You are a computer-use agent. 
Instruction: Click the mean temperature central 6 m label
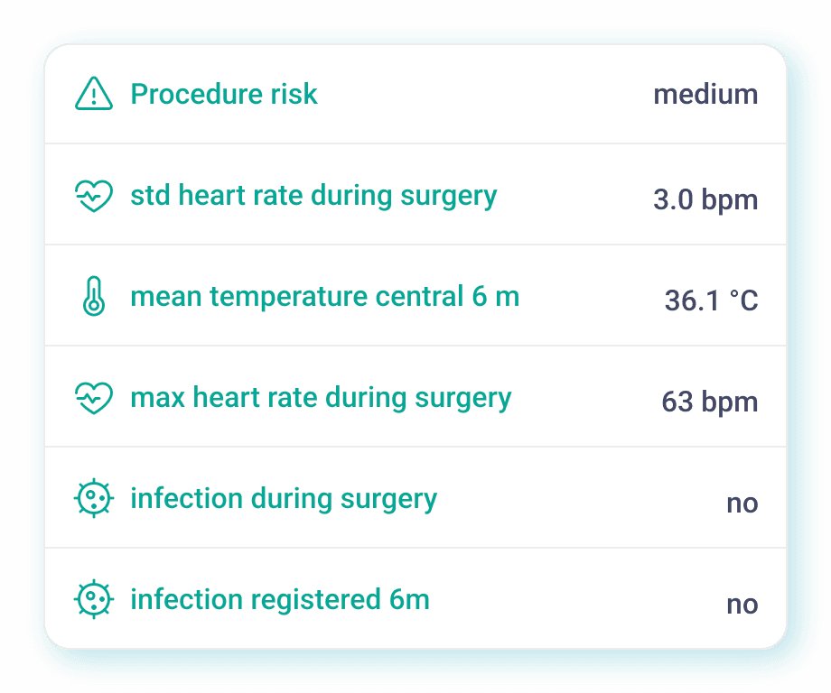point(325,296)
